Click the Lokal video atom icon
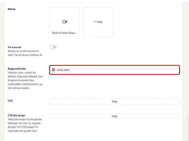The height and width of the screenshot is (141, 189). pos(53,70)
